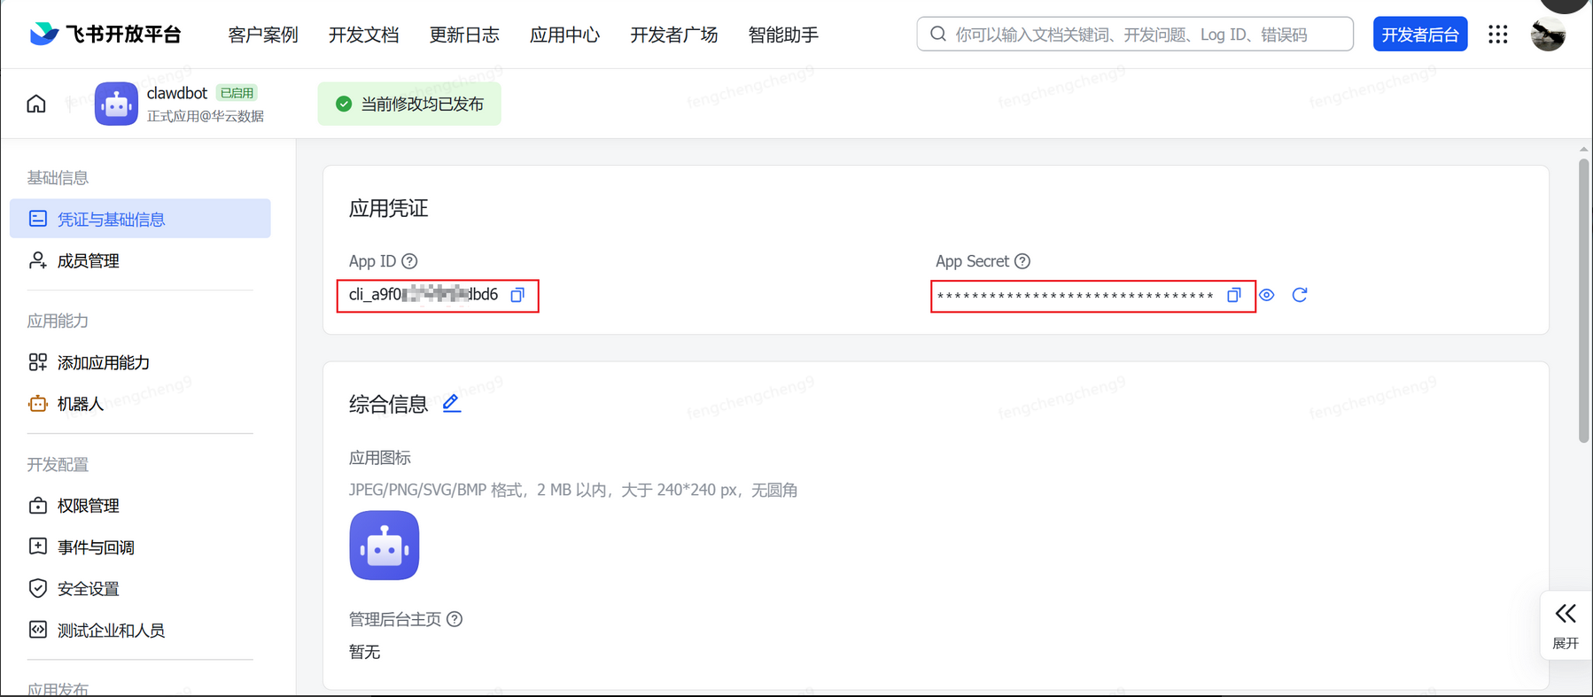
Task: Open the 开发者后台 console button
Action: coord(1420,35)
